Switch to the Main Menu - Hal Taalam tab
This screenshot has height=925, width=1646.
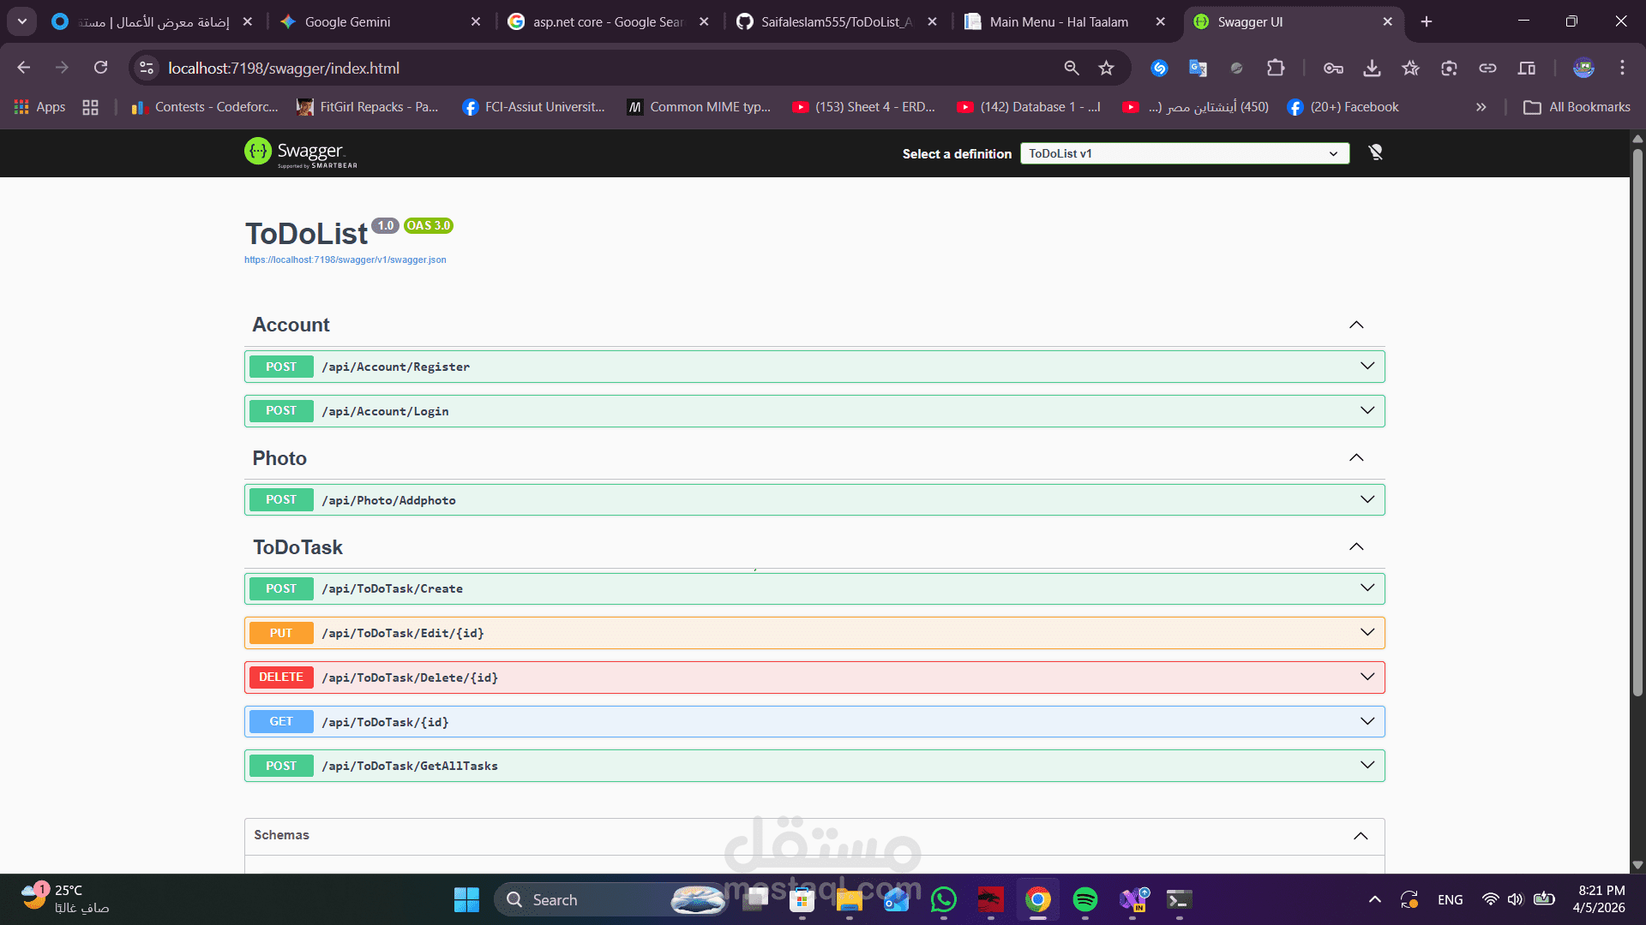point(1059,21)
